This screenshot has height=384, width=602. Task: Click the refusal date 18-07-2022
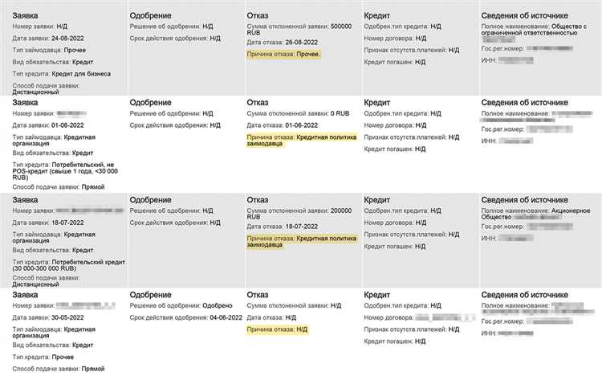point(299,228)
